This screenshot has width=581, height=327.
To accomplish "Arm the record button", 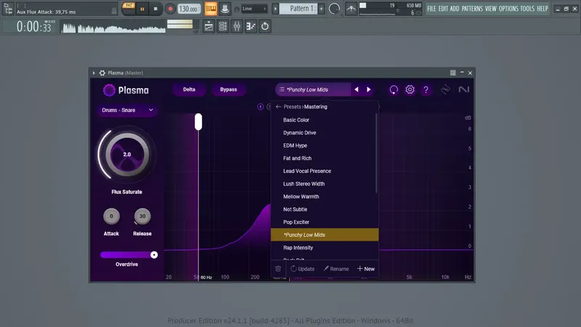I will 170,9.
